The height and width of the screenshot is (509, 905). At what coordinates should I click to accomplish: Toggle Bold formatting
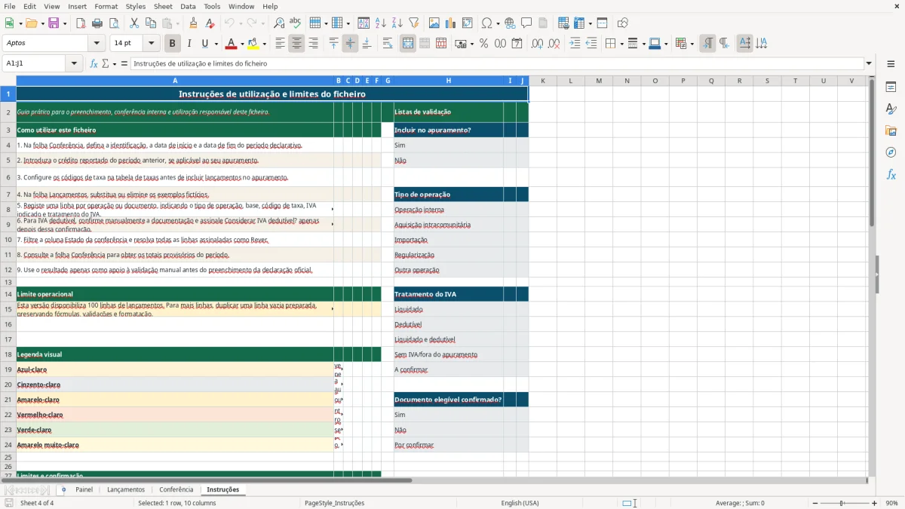tap(173, 44)
